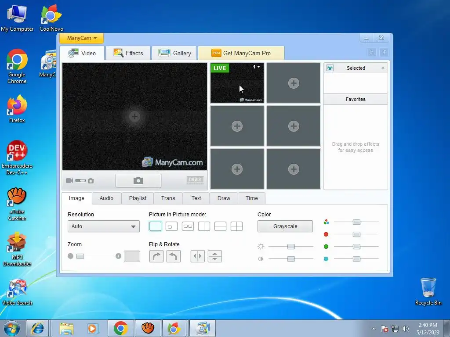450x337 pixels.
Task: Select horizontal split PiP mode
Action: [x=221, y=226]
